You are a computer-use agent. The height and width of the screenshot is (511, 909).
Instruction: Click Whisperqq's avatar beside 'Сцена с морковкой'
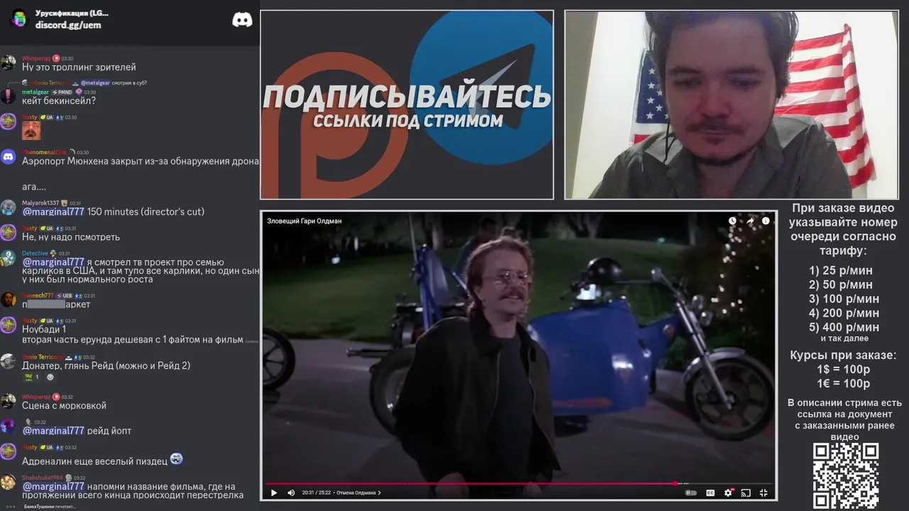click(8, 401)
